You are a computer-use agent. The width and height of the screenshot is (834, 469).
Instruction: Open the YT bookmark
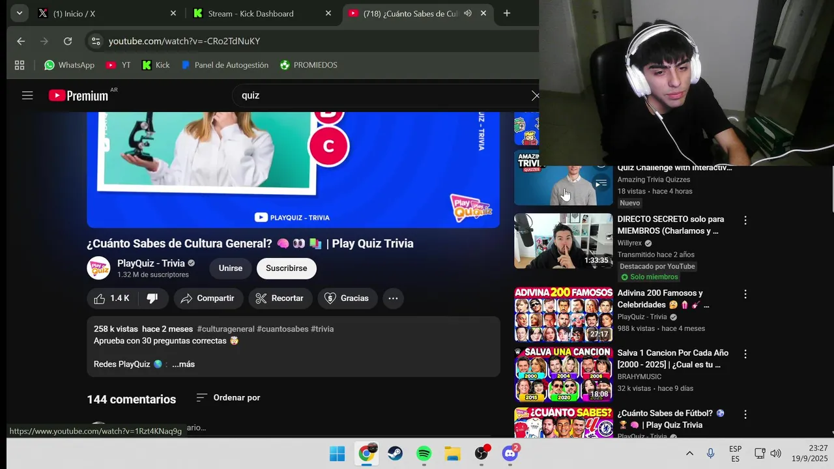[119, 65]
